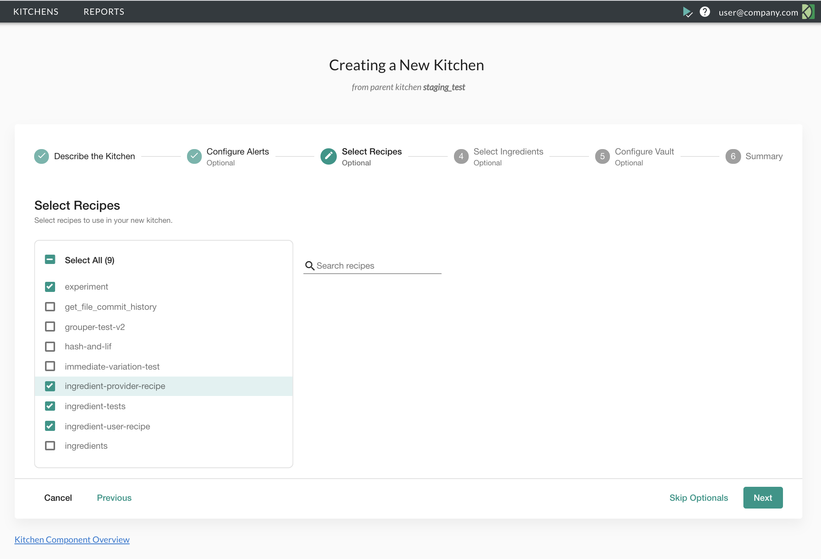Click step 4 Select Ingredients circle
Image resolution: width=821 pixels, height=559 pixels.
pos(461,156)
